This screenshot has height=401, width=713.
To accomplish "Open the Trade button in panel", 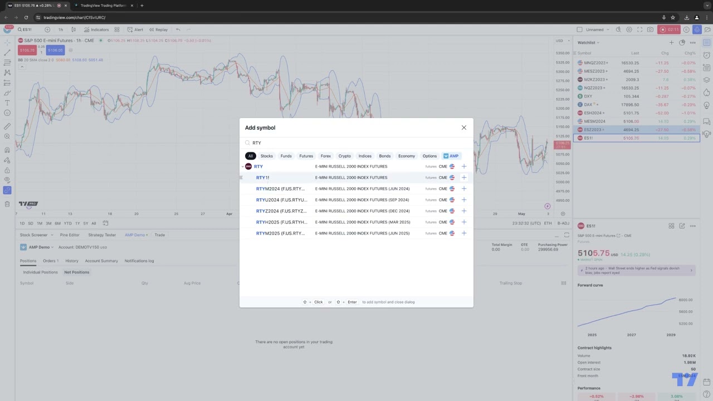I will point(160,235).
